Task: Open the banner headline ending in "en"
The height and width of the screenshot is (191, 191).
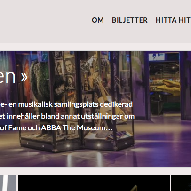Action: pyautogui.click(x=8, y=77)
